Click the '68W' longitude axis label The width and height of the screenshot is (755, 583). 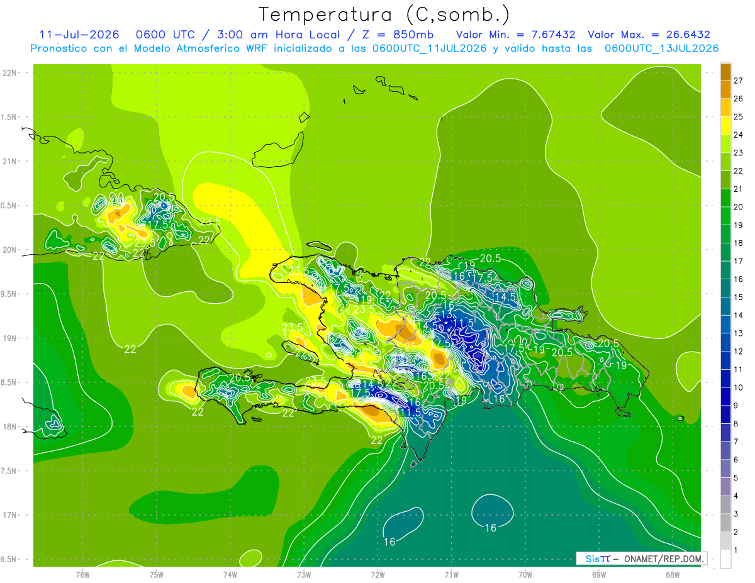pos(673,574)
